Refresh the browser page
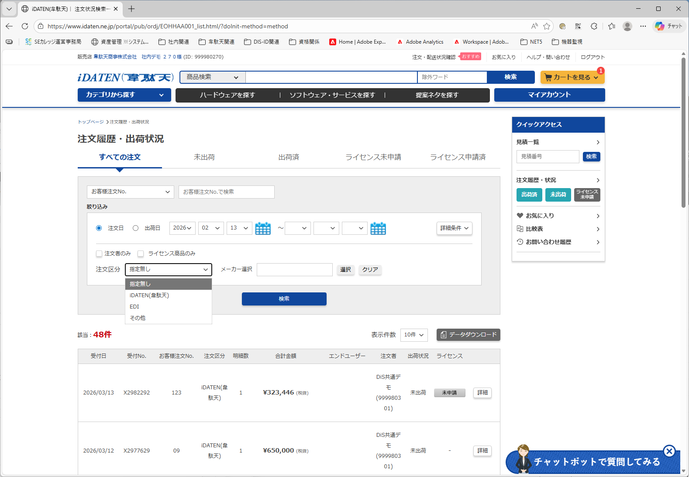Screen dimensions: 689x477 (x=25, y=26)
